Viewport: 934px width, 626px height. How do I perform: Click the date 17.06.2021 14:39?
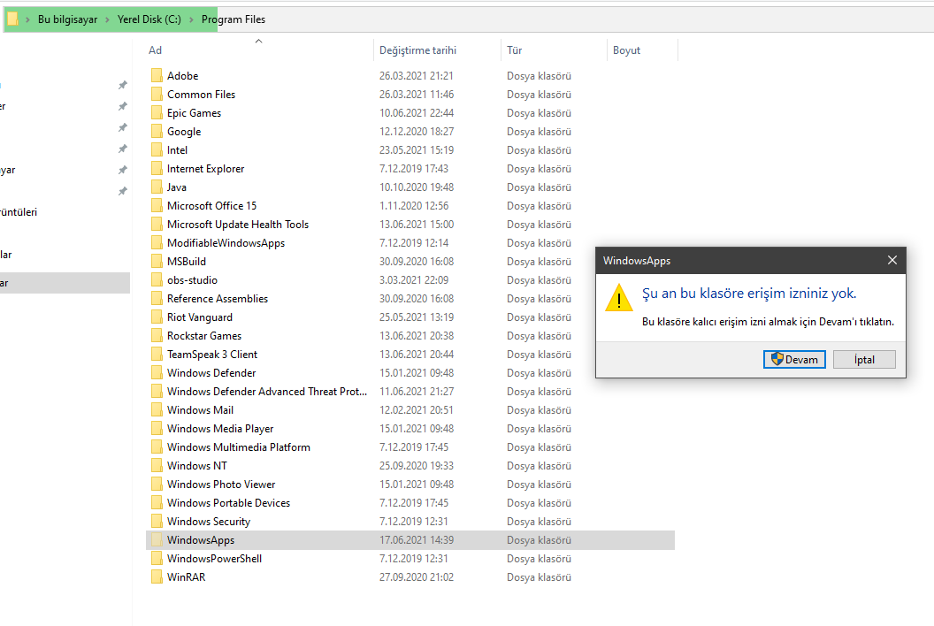(417, 539)
